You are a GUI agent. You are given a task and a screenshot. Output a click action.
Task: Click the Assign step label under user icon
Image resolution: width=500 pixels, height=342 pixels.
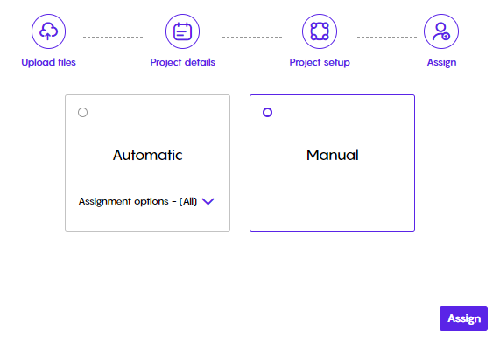pos(441,62)
